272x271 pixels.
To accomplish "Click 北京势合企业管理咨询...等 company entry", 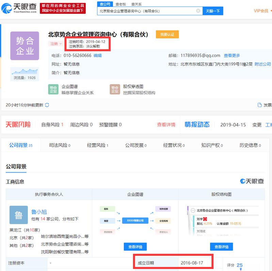I will click(65, 244).
